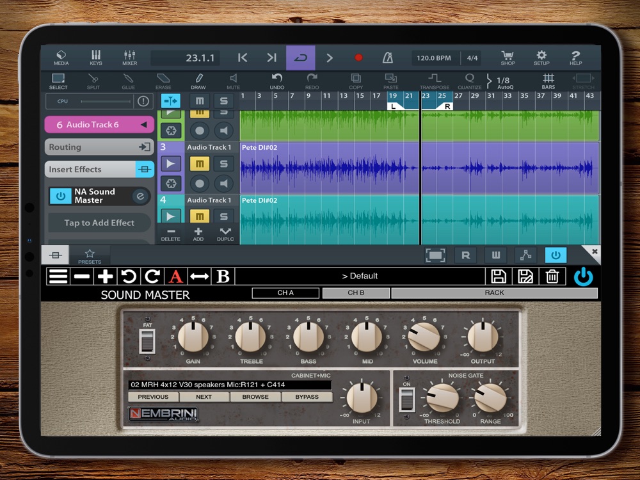
Task: Open the Default preset selector
Action: [x=360, y=276]
